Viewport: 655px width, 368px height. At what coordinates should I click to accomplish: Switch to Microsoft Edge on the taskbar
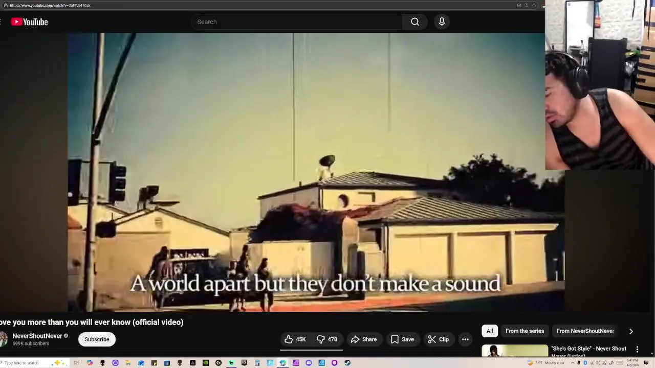pyautogui.click(x=282, y=363)
